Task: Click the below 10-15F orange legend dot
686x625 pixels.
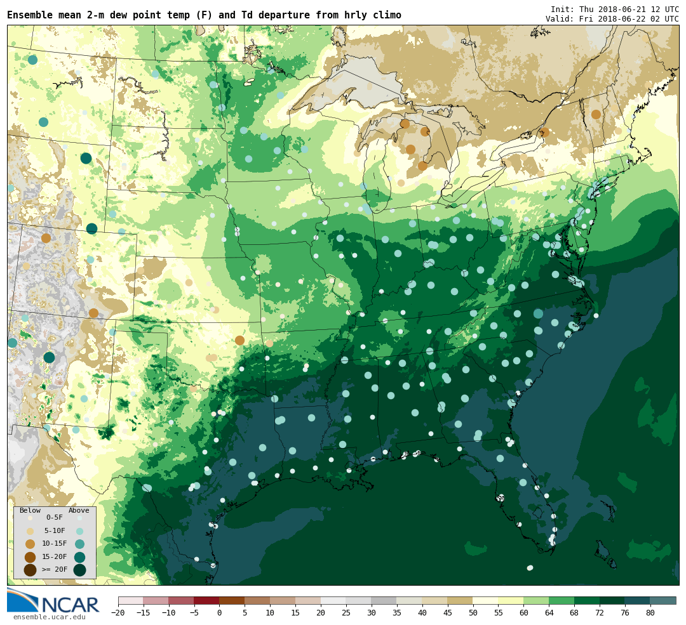Action: (x=30, y=544)
